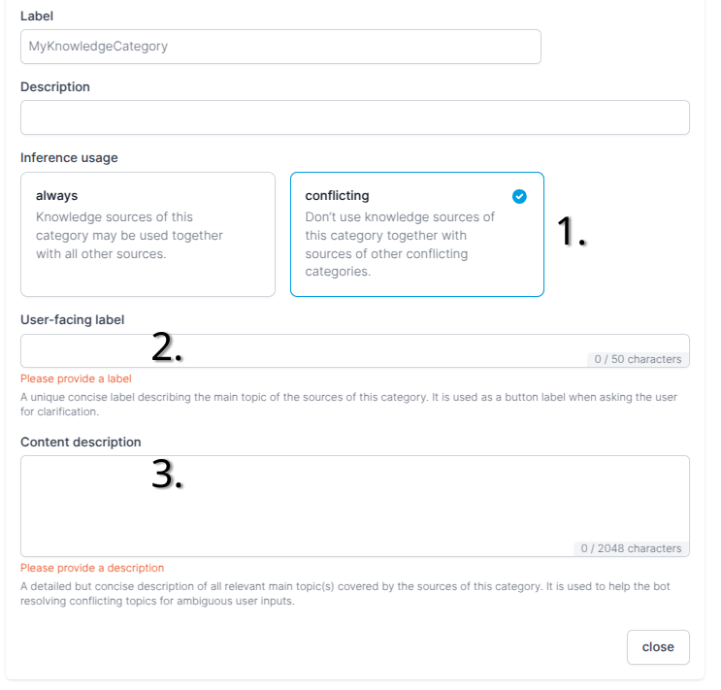Click the "Please provide a description" error message
Viewport: 721px width, 690px height.
pos(92,568)
